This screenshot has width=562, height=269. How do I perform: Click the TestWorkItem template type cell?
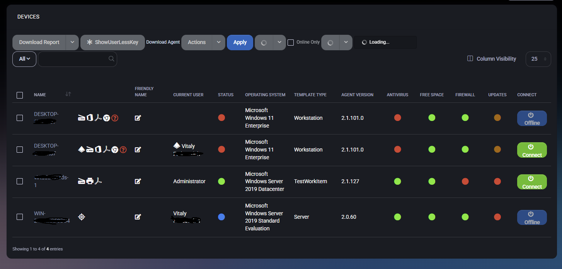[x=310, y=181]
